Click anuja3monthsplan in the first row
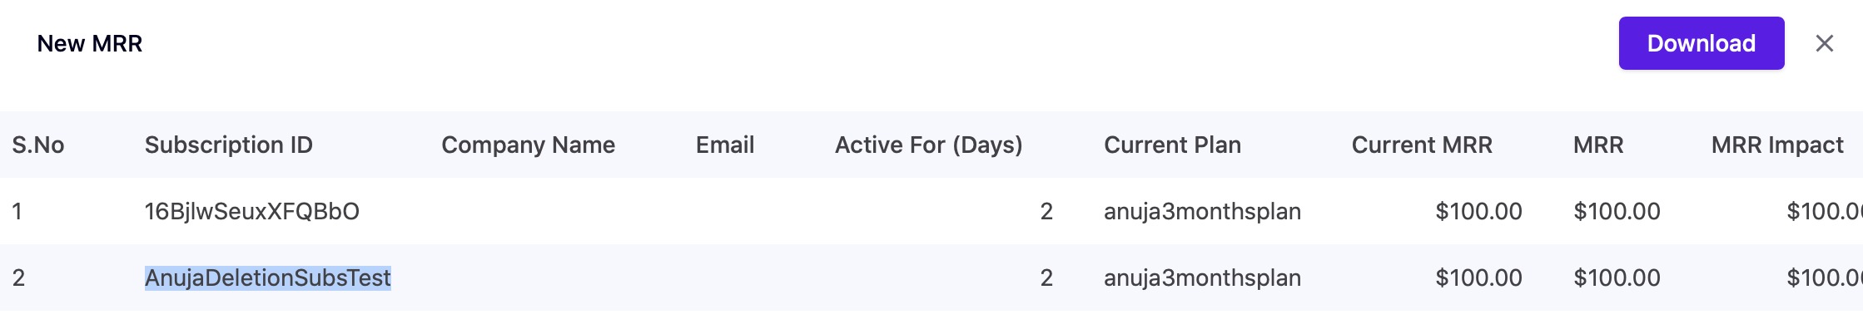The height and width of the screenshot is (329, 1863). pyautogui.click(x=1202, y=211)
